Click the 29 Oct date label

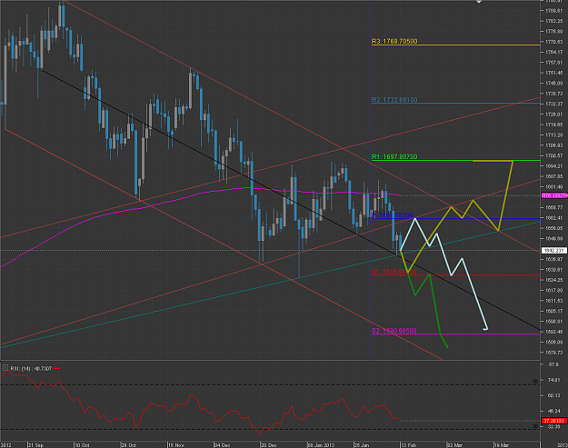(128, 445)
